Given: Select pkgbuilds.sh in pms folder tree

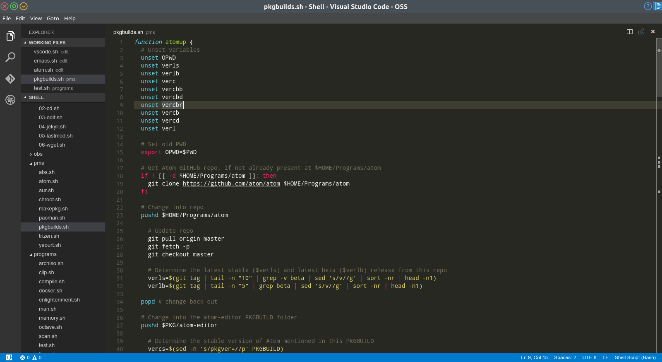Looking at the screenshot, I should 63,227.
